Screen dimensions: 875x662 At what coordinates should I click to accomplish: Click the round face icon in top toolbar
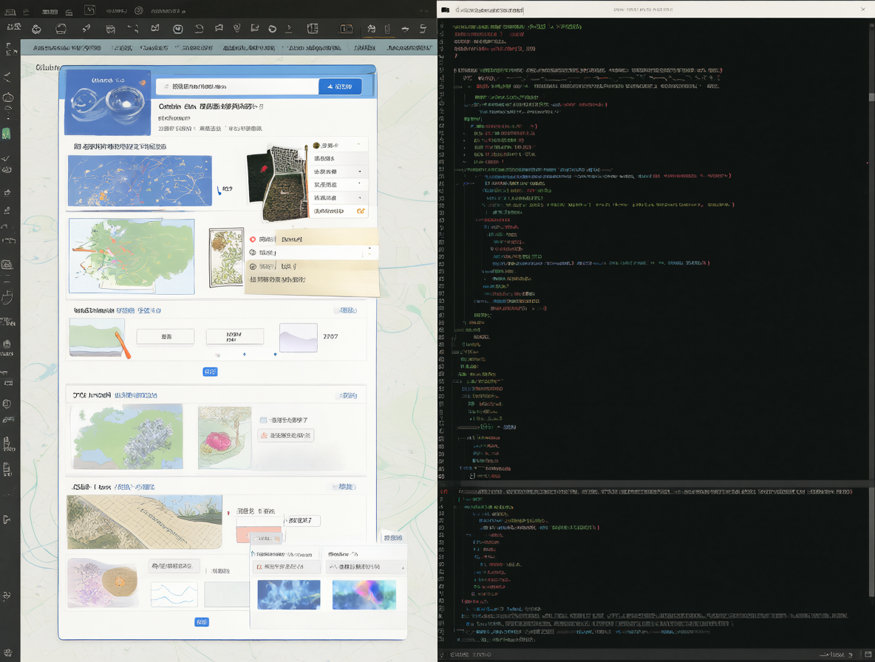coord(178,29)
